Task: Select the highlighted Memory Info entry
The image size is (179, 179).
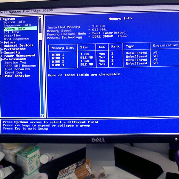Action: 14,29
